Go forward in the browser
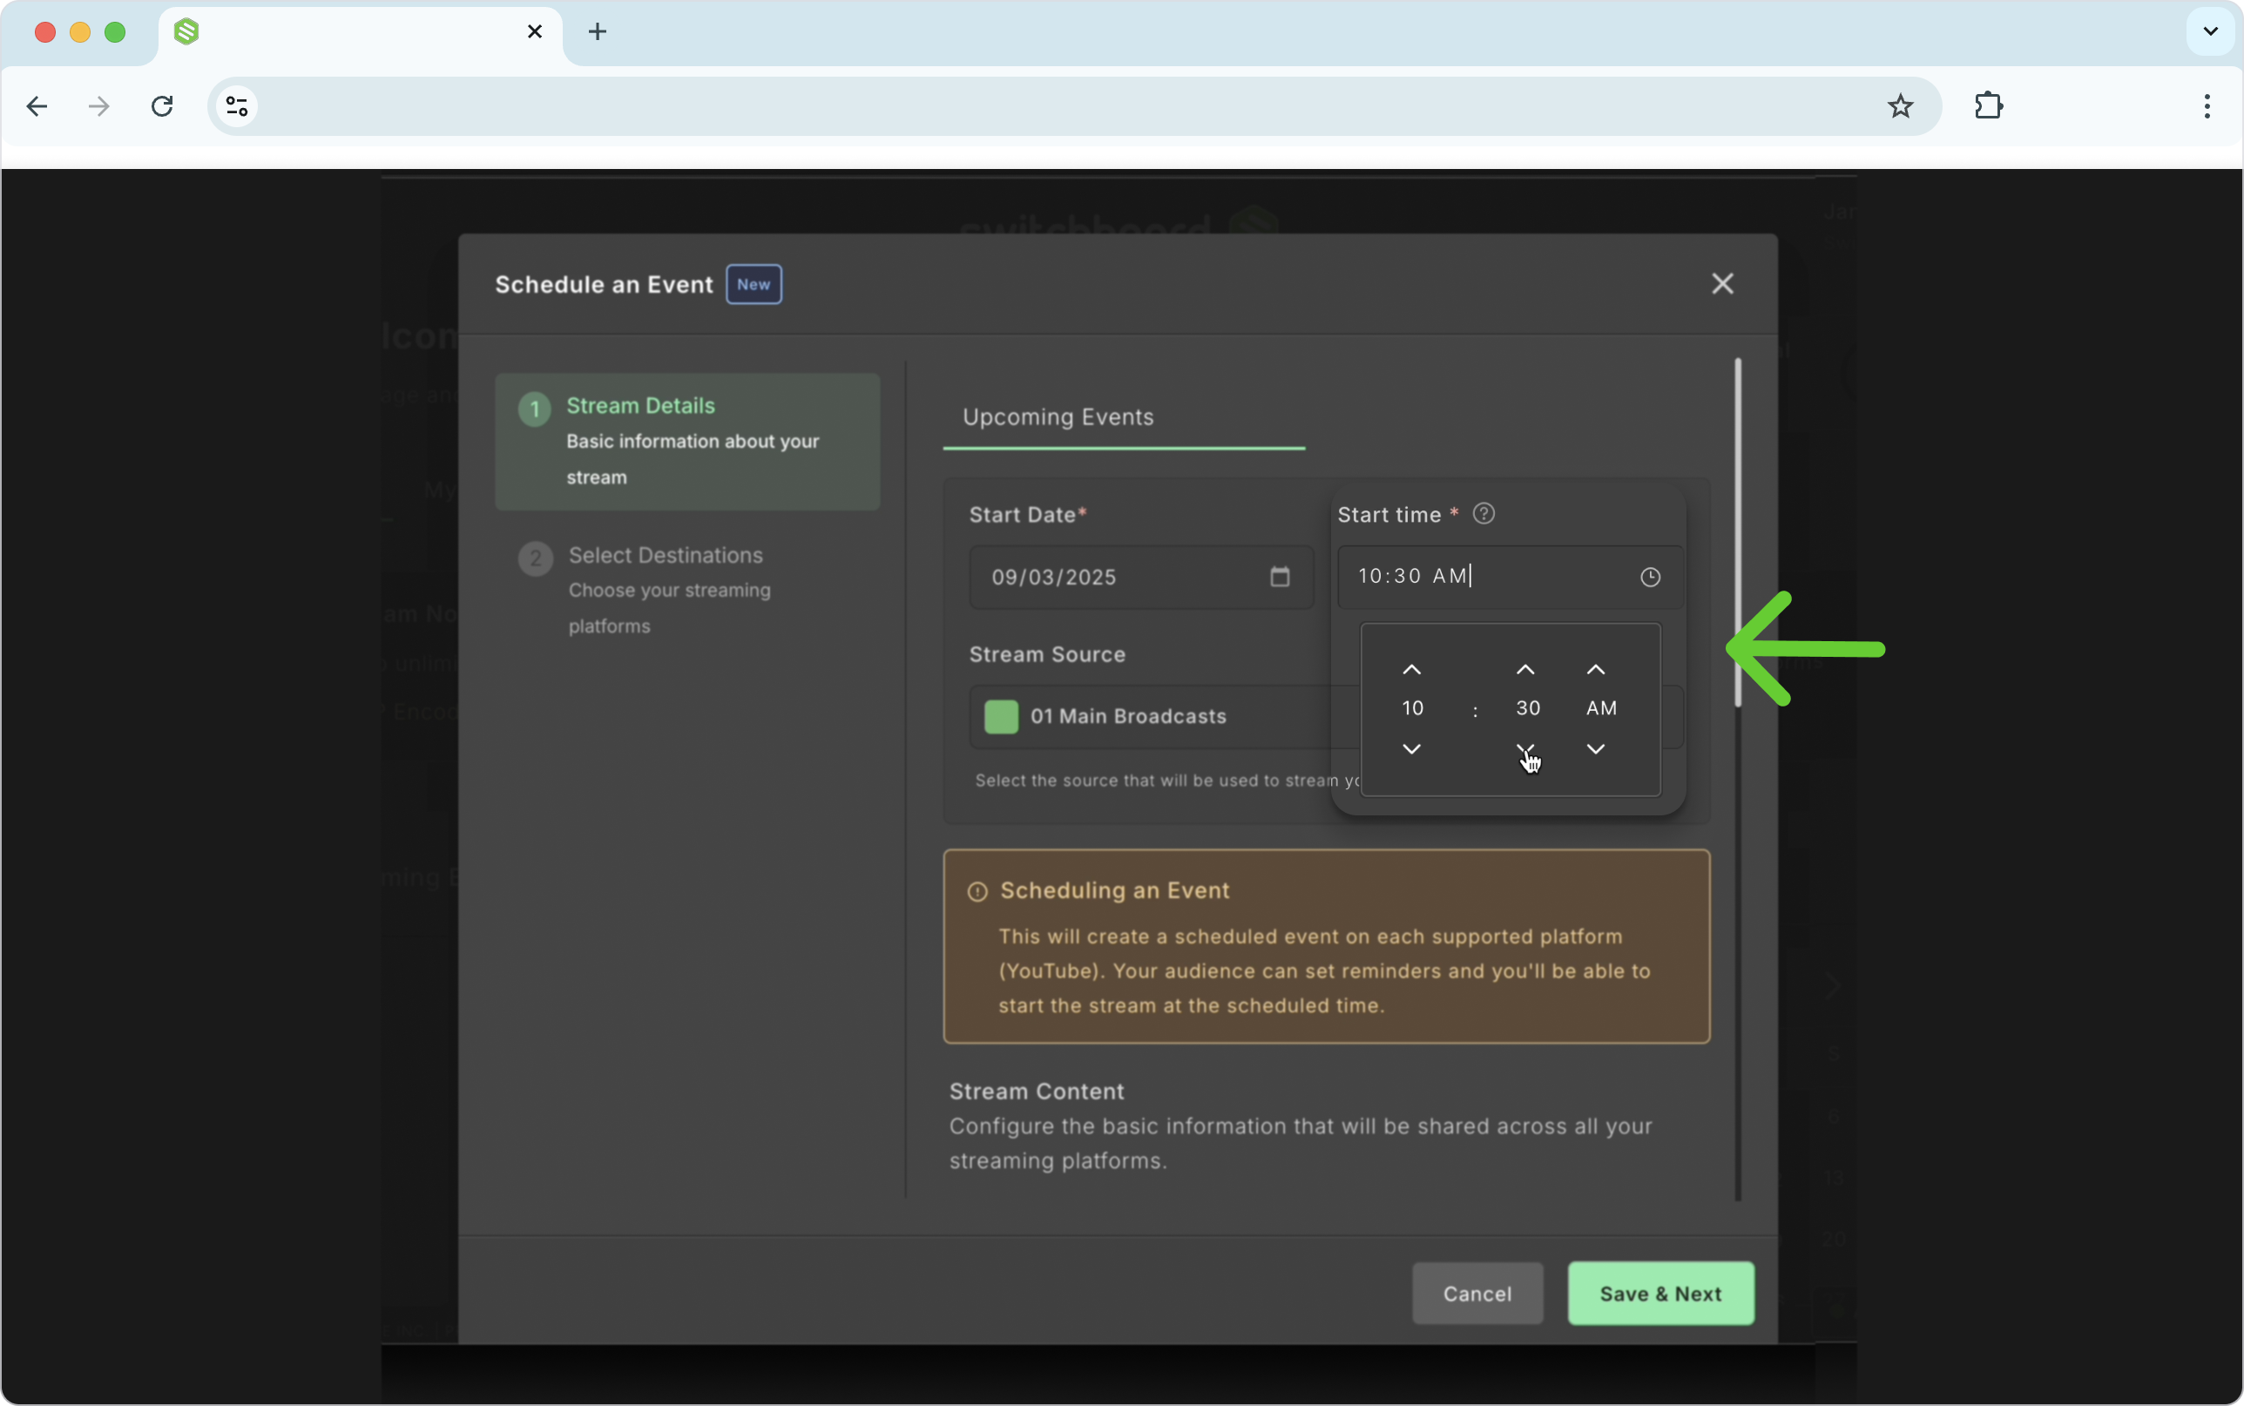This screenshot has height=1406, width=2244. pos(98,106)
